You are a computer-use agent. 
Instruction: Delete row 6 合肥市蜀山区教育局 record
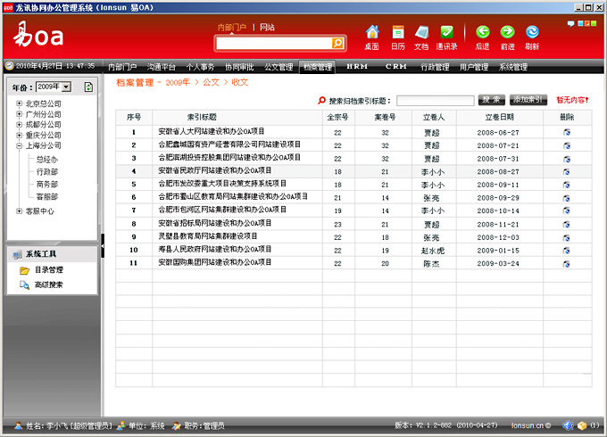click(567, 198)
